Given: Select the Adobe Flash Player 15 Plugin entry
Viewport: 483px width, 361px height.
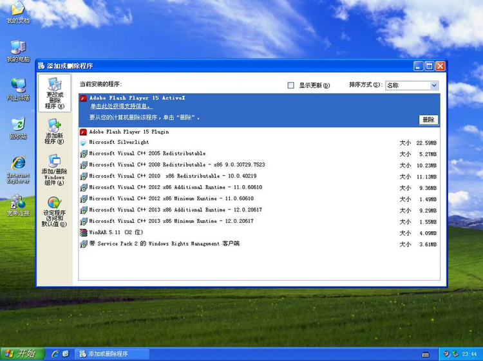Looking at the screenshot, I should (x=259, y=132).
